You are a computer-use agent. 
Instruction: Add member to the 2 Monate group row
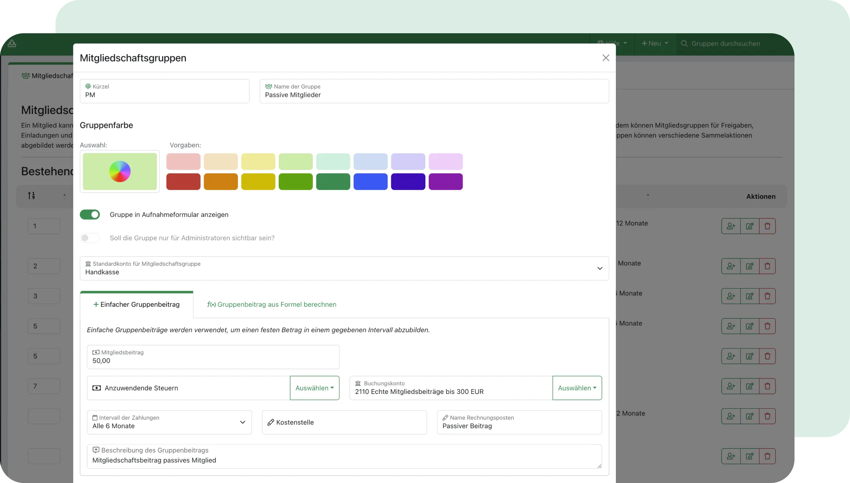click(x=731, y=416)
